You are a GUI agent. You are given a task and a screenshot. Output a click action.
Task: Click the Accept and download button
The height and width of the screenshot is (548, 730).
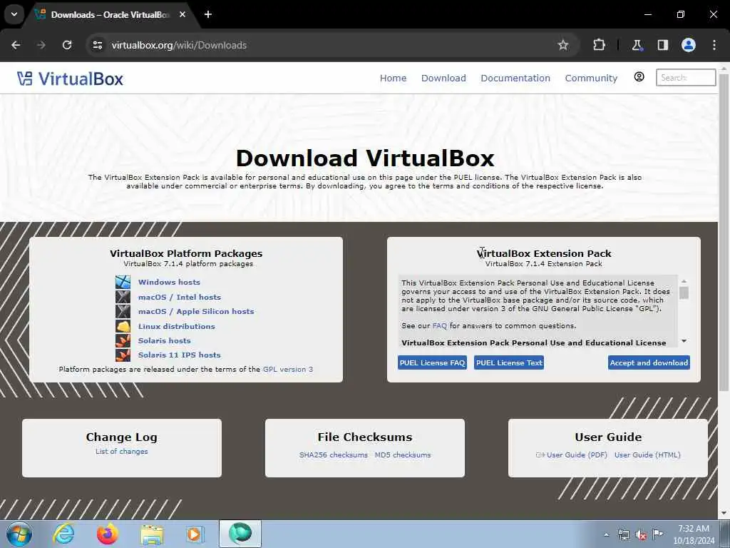(649, 362)
